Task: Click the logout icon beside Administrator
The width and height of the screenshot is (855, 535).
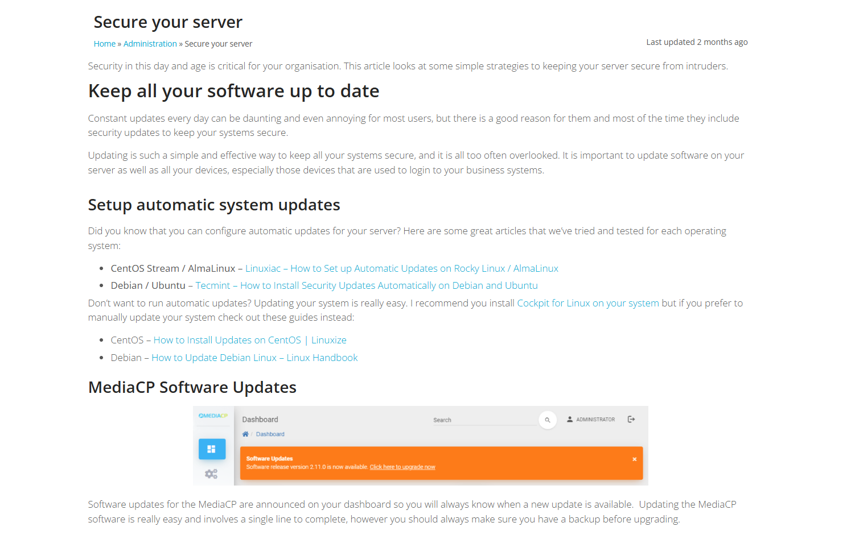Action: click(631, 420)
